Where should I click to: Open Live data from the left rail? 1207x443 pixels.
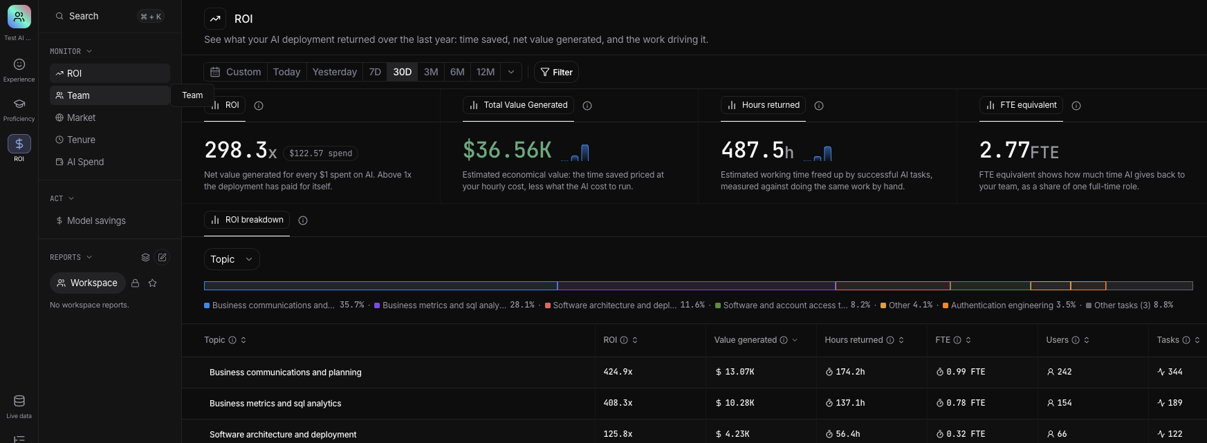tap(19, 406)
